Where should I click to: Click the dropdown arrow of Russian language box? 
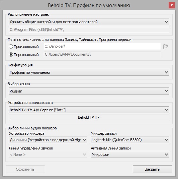click(x=166, y=91)
